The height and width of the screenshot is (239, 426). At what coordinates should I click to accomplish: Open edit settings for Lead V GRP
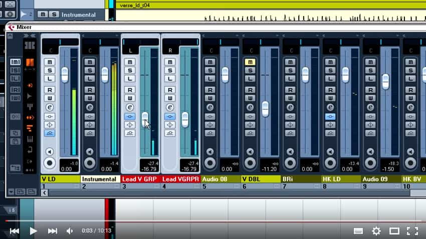click(x=130, y=107)
